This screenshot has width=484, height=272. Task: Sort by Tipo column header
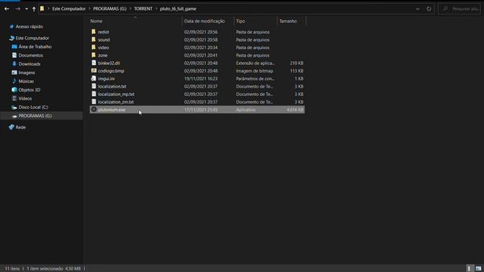[240, 21]
